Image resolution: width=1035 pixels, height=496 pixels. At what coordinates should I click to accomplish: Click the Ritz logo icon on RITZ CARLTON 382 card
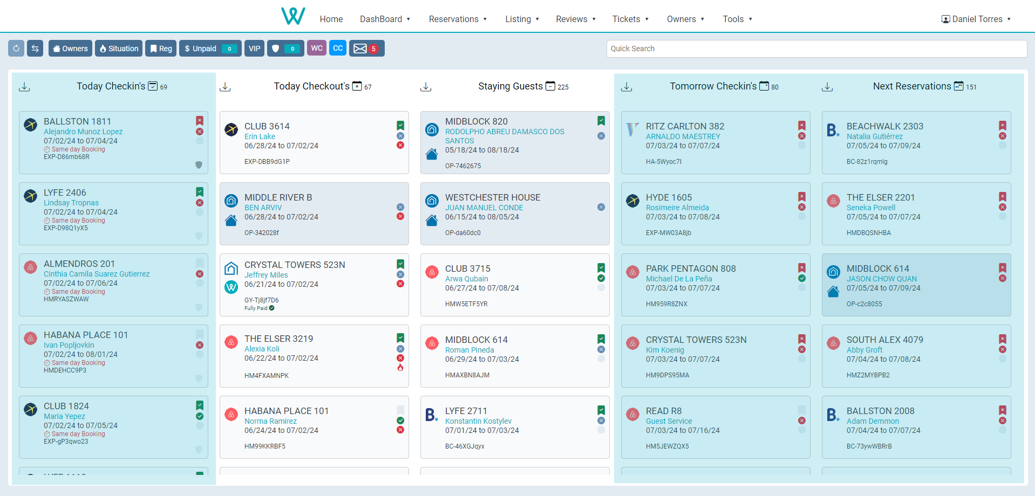pos(632,129)
